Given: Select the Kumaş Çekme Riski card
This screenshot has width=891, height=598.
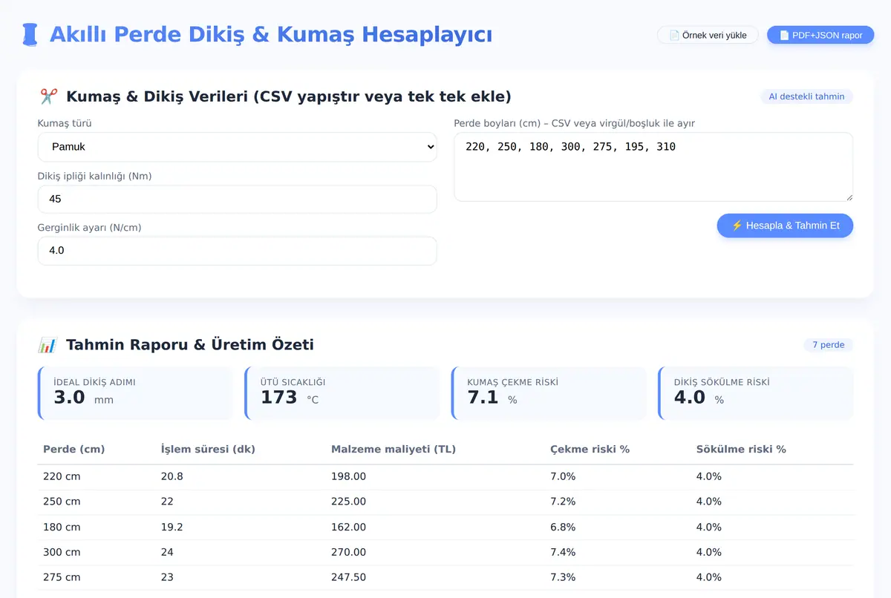Looking at the screenshot, I should pos(549,393).
